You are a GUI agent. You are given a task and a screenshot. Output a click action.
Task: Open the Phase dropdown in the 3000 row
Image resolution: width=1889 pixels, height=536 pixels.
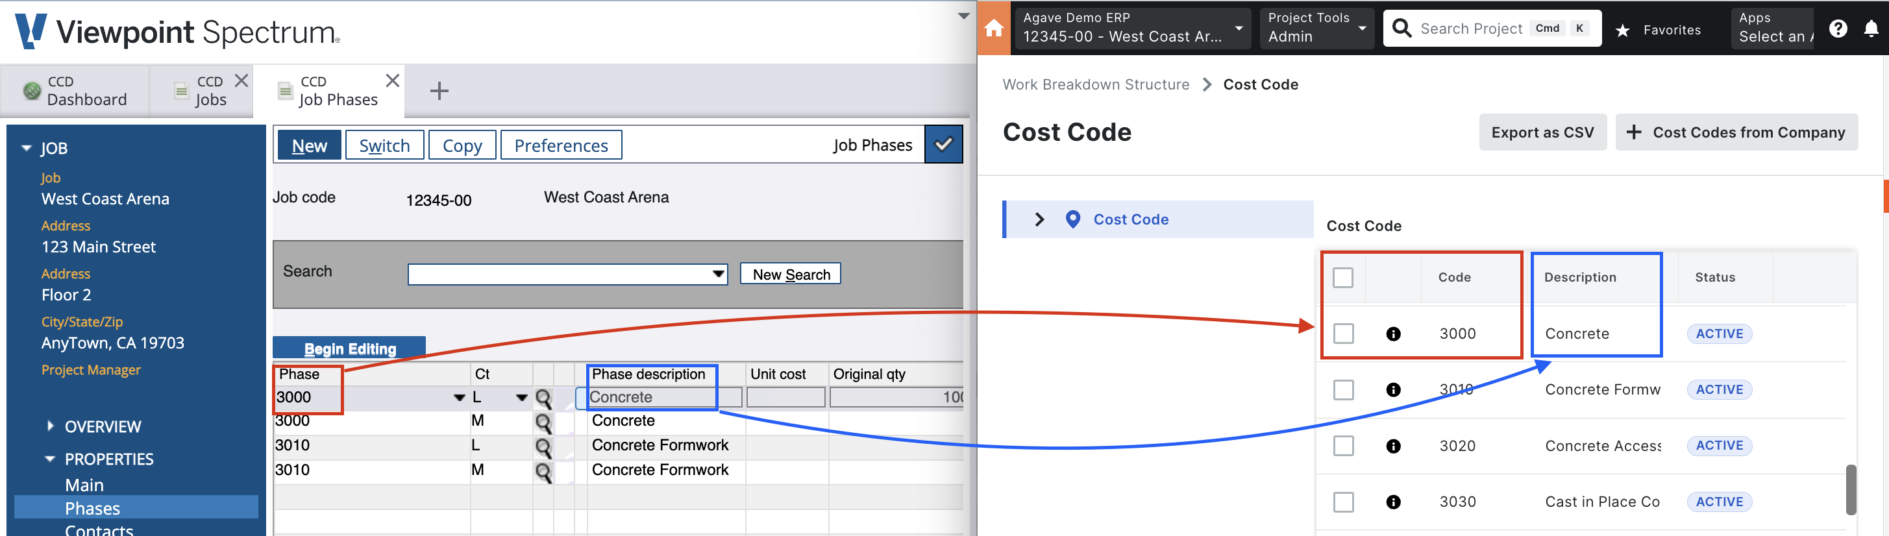(459, 397)
